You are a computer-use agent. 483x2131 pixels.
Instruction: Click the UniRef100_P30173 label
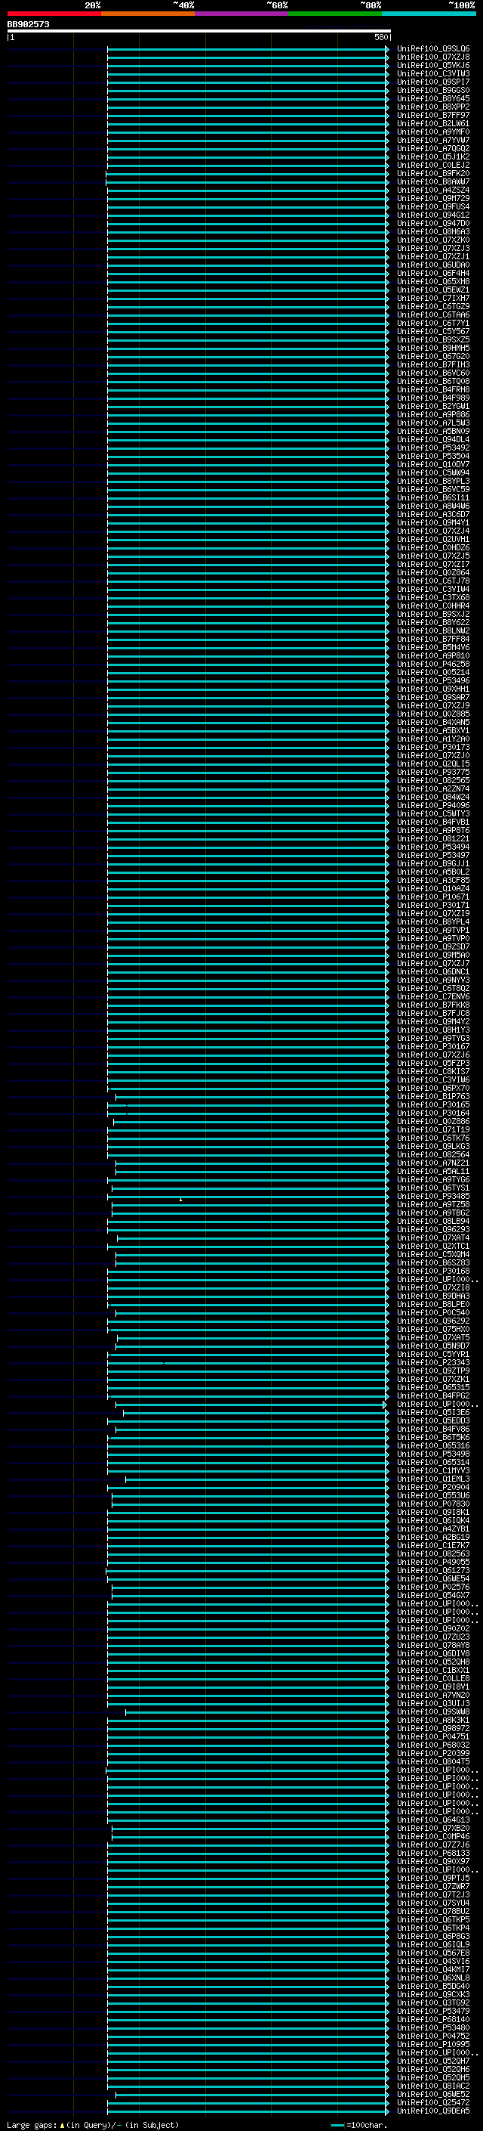pyautogui.click(x=433, y=747)
